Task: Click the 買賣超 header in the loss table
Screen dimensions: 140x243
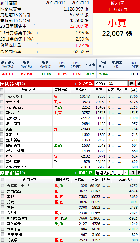Action: (80, 179)
